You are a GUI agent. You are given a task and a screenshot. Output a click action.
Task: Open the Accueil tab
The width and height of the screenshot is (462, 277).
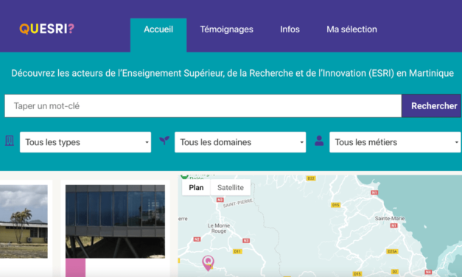158,35
